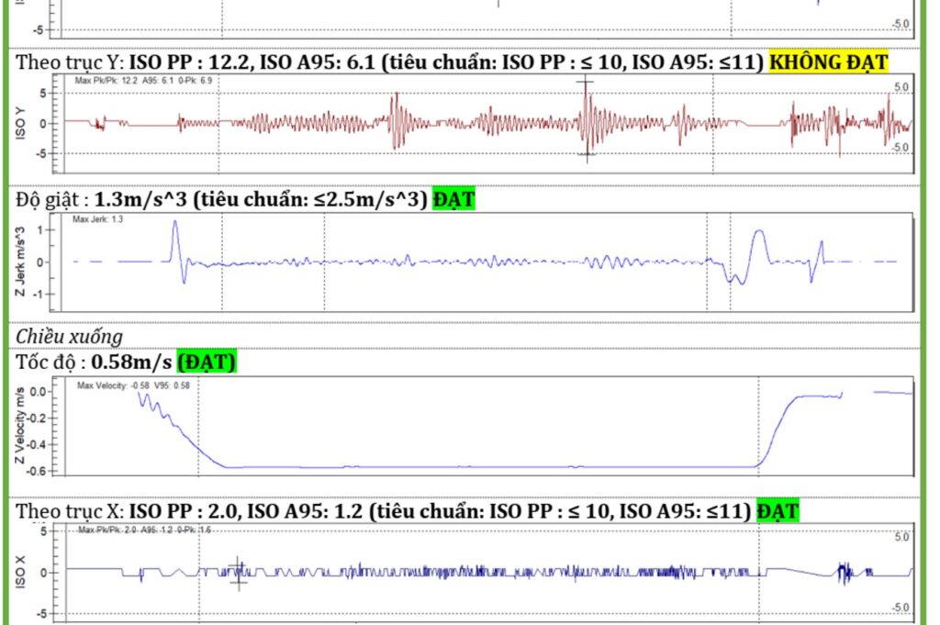Click the green ĐẠT badge beside Độ giật
The width and height of the screenshot is (940, 625).
[453, 198]
